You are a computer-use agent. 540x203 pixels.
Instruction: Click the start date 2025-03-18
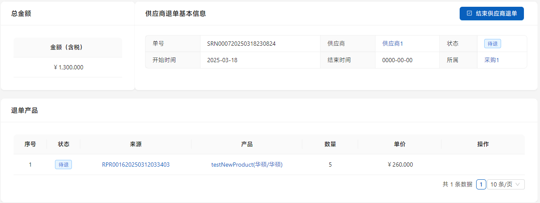(222, 60)
